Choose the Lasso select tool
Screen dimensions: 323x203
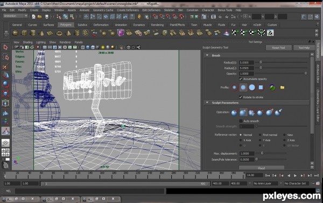point(5,57)
